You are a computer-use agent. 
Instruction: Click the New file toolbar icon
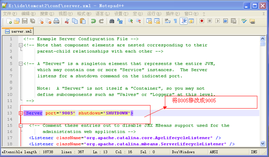[x=9, y=21]
